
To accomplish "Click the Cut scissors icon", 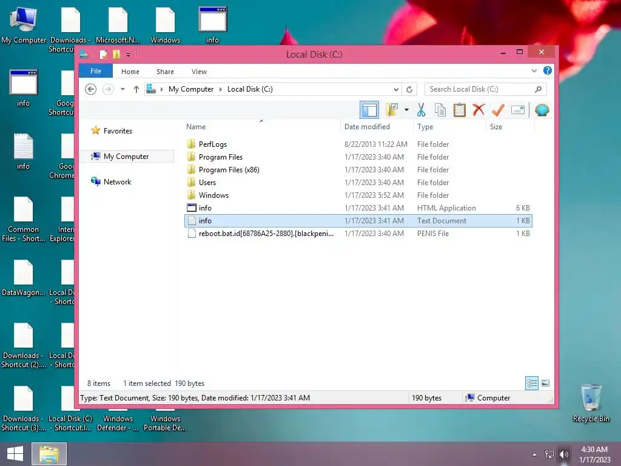I will tap(421, 110).
